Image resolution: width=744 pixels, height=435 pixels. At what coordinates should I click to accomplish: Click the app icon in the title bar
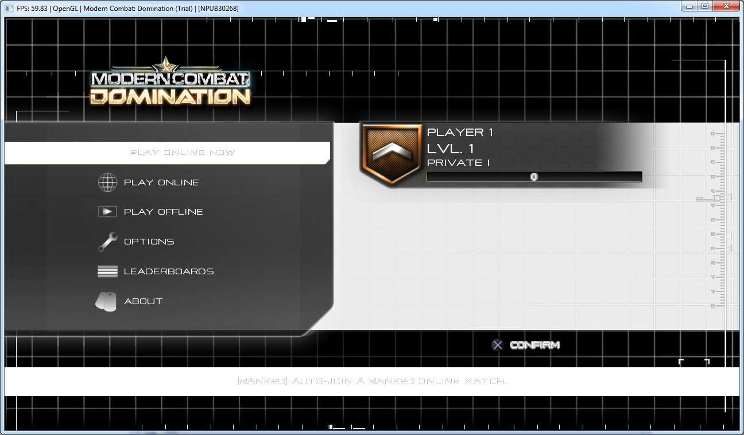(9, 8)
